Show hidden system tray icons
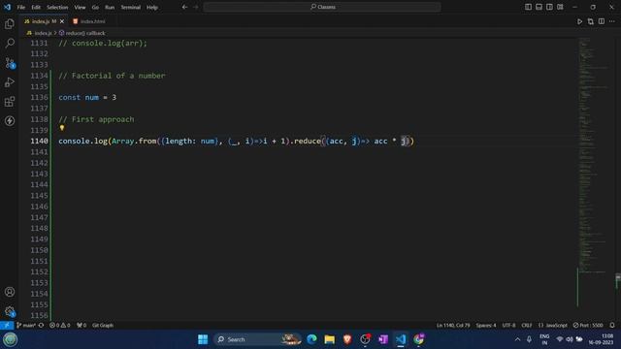Viewport: 621px width, 349px height. point(517,339)
